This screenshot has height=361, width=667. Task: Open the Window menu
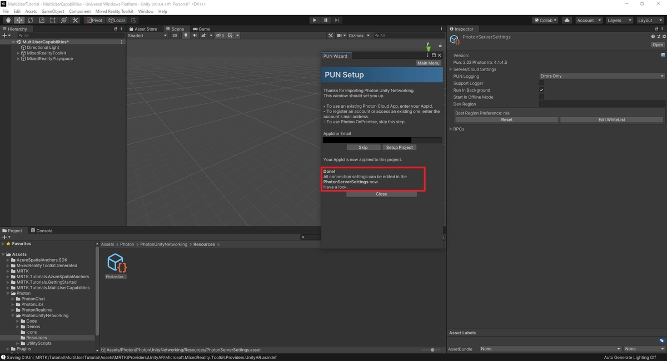146,11
